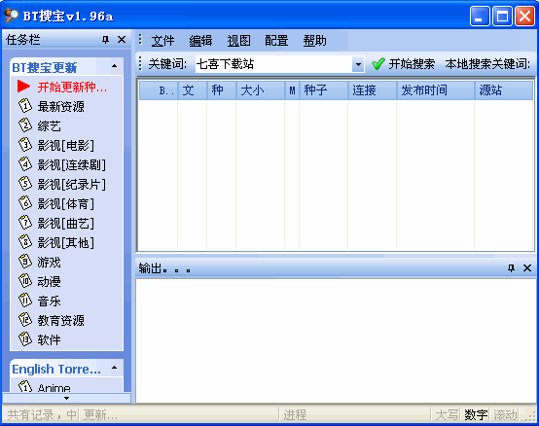This screenshot has height=426, width=539.
Task: Collapse the English Torrents group
Action: pyautogui.click(x=115, y=368)
